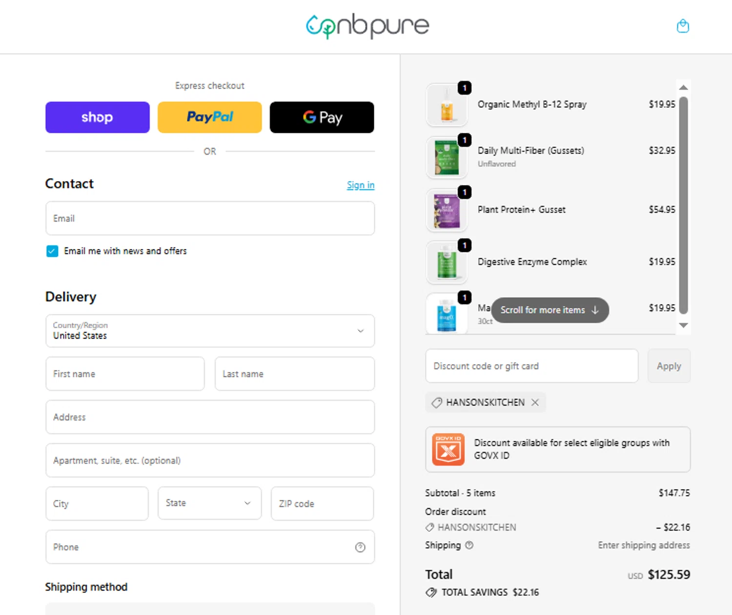Viewport: 732px width, 615px height.
Task: Open the Sign in link
Action: tap(361, 185)
